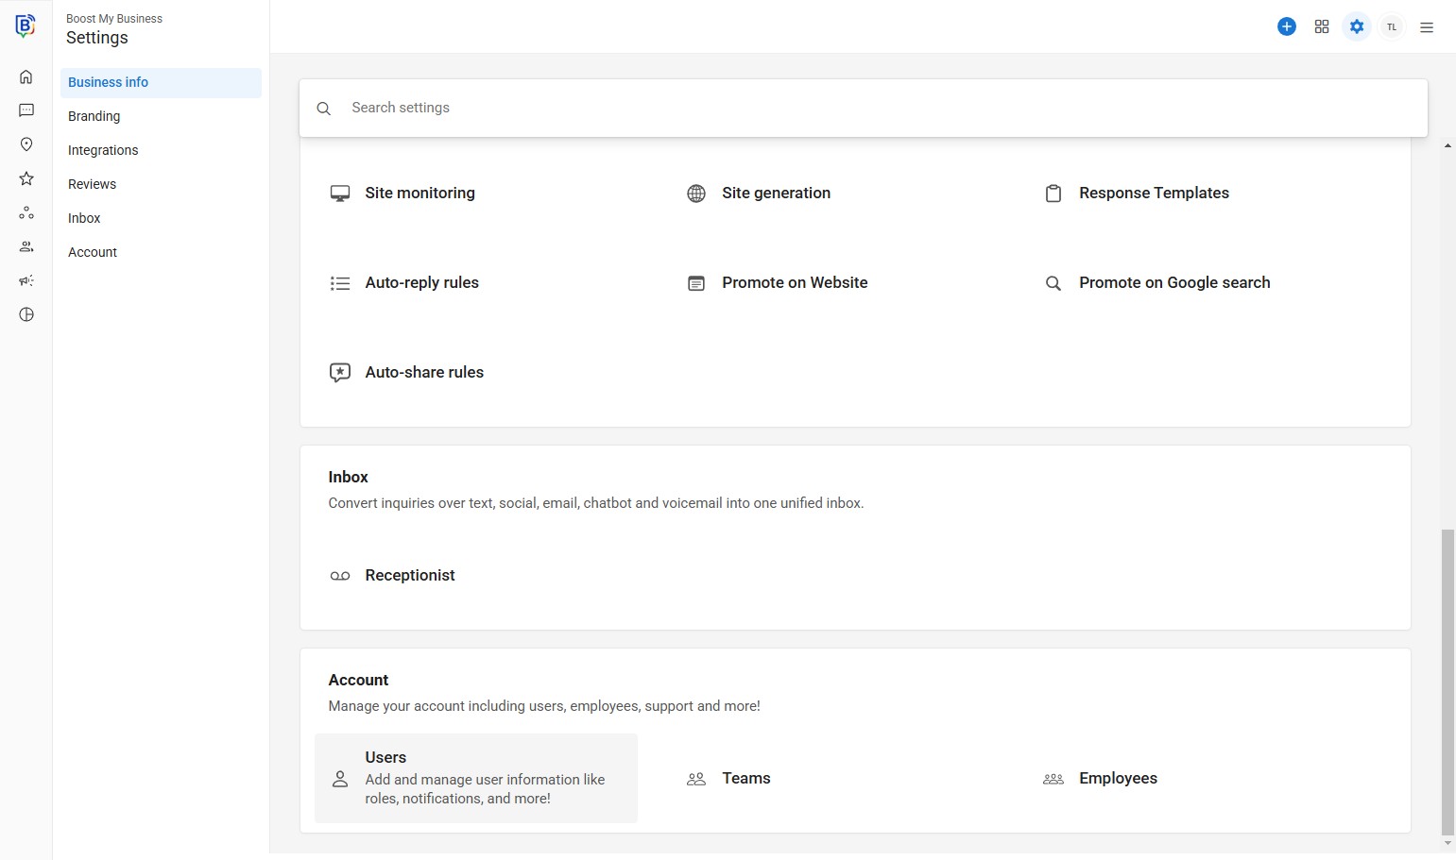Click the TL user avatar
This screenshot has width=1456, height=860.
(1392, 26)
